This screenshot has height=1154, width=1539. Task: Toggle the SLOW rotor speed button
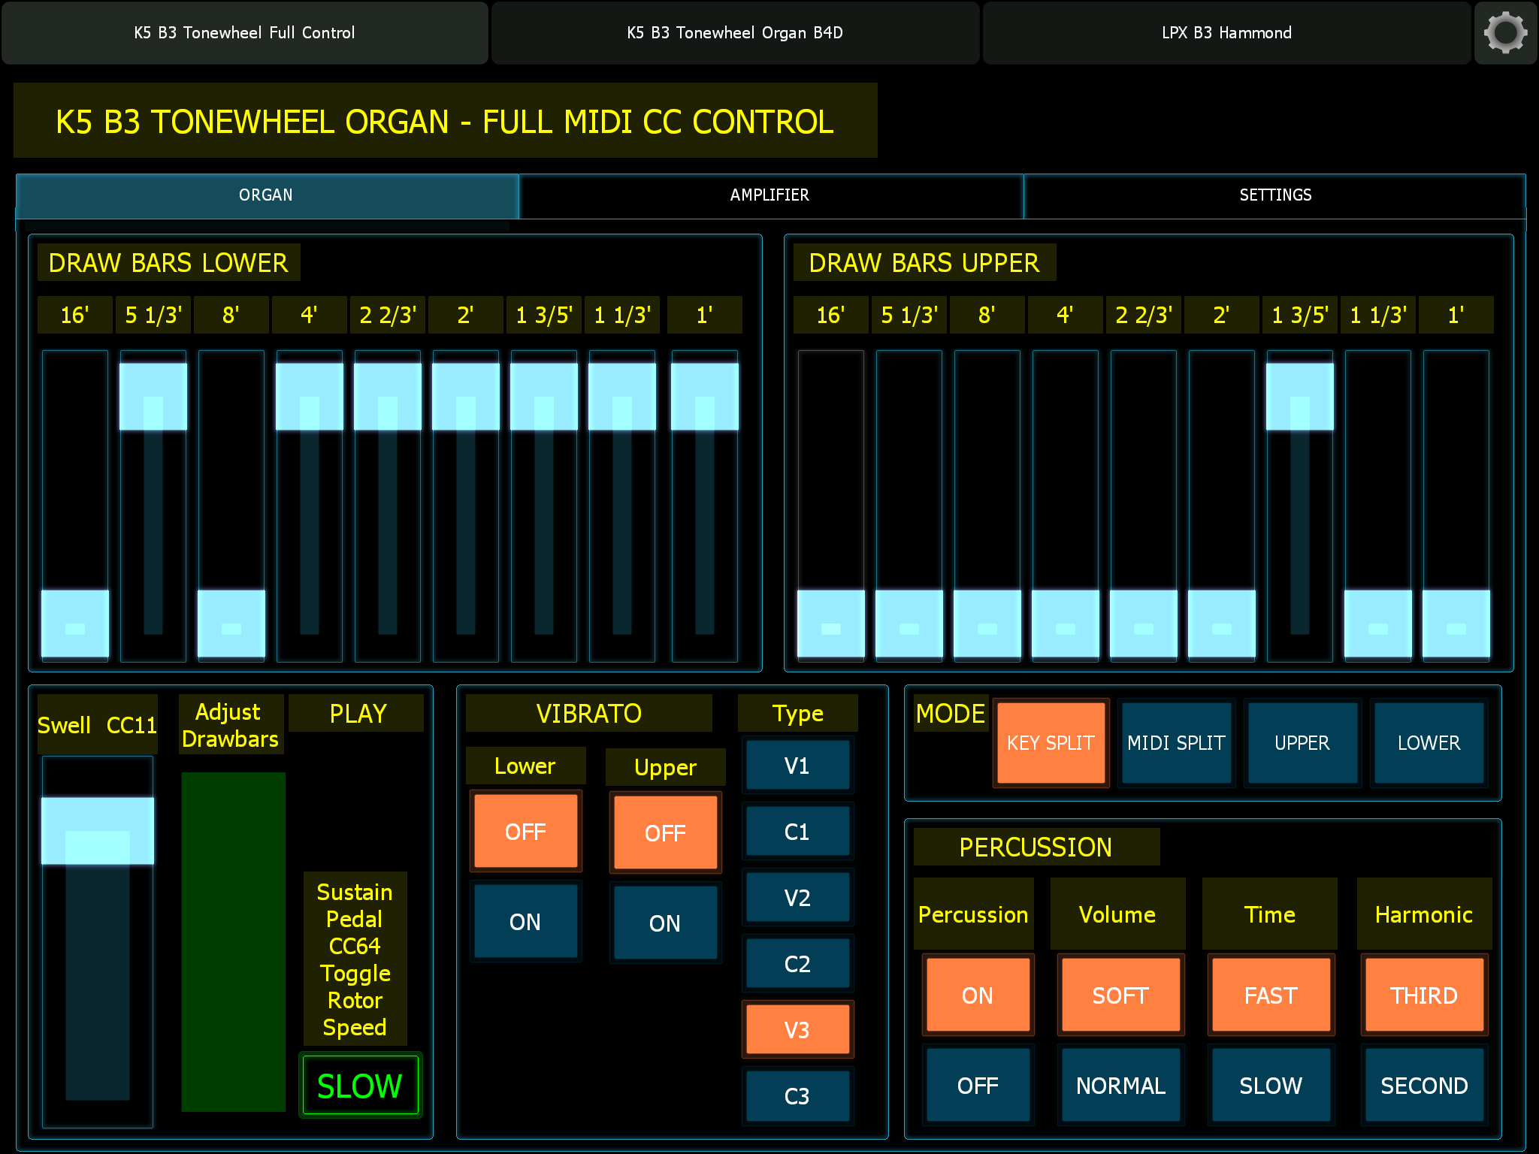361,1086
